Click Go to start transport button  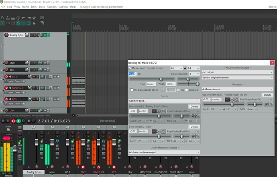3,121
